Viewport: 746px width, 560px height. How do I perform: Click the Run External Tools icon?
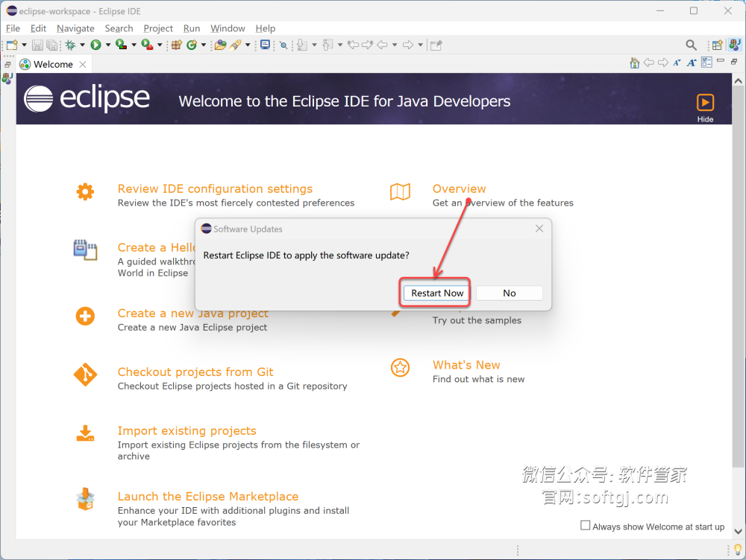click(147, 45)
